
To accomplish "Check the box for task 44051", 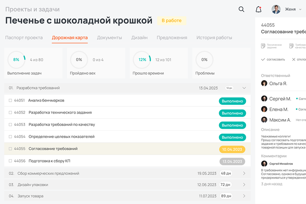I will (10, 101).
